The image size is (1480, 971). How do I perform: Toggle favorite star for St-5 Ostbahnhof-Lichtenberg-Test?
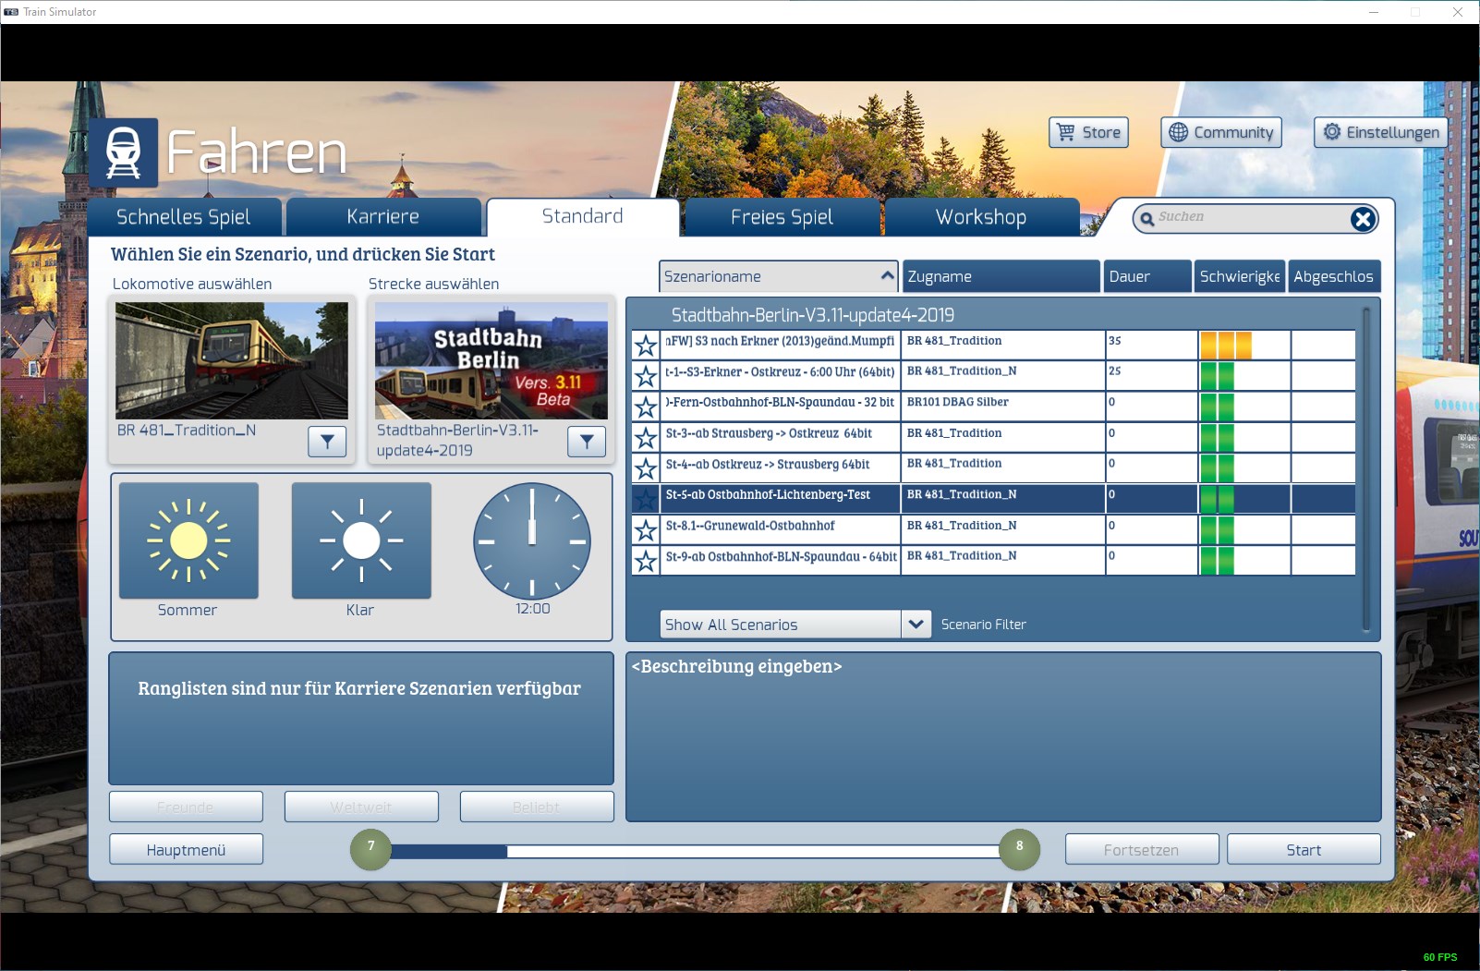(646, 499)
